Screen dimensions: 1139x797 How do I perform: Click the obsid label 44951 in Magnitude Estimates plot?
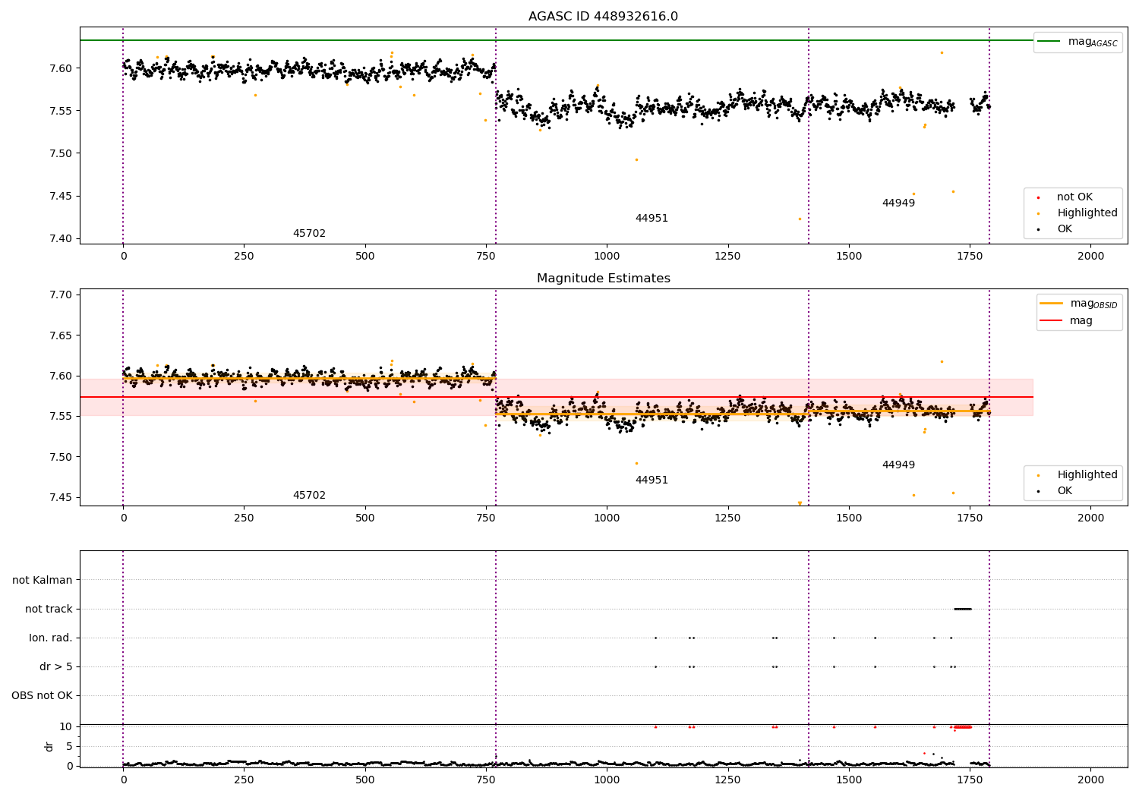652,480
